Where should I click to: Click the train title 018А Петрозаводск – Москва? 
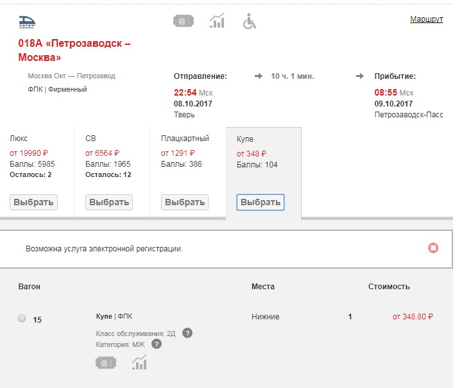coord(74,50)
